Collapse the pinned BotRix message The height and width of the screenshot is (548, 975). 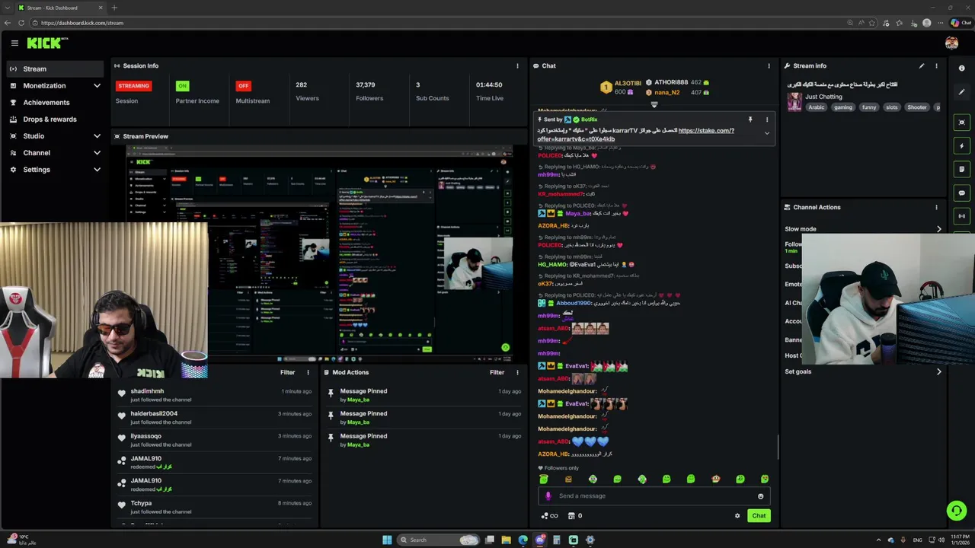[767, 133]
